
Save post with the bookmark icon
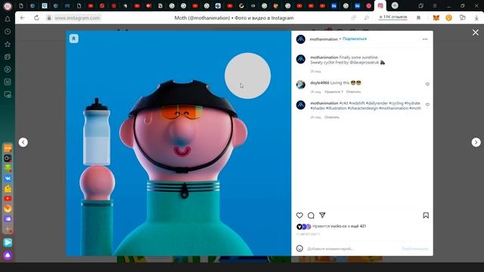(x=426, y=215)
